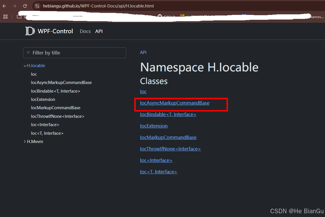Select IocThrowIfNone<Interface> in sidebar
The height and width of the screenshot is (217, 325).
[x=58, y=116]
